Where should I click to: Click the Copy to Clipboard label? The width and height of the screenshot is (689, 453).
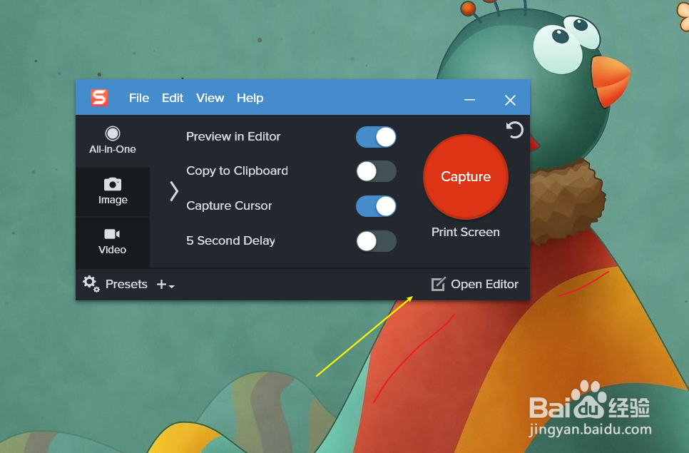tap(237, 171)
